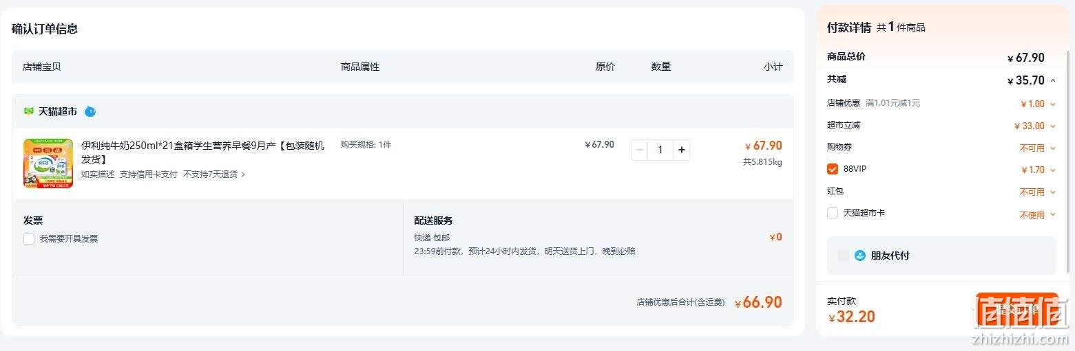Open the 伊利纯牛奶250ml*21盒 product title link

coord(202,152)
